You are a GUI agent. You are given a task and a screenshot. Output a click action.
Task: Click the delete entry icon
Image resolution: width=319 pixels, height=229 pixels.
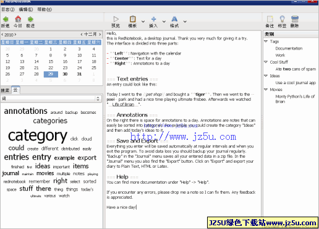(x=295, y=19)
